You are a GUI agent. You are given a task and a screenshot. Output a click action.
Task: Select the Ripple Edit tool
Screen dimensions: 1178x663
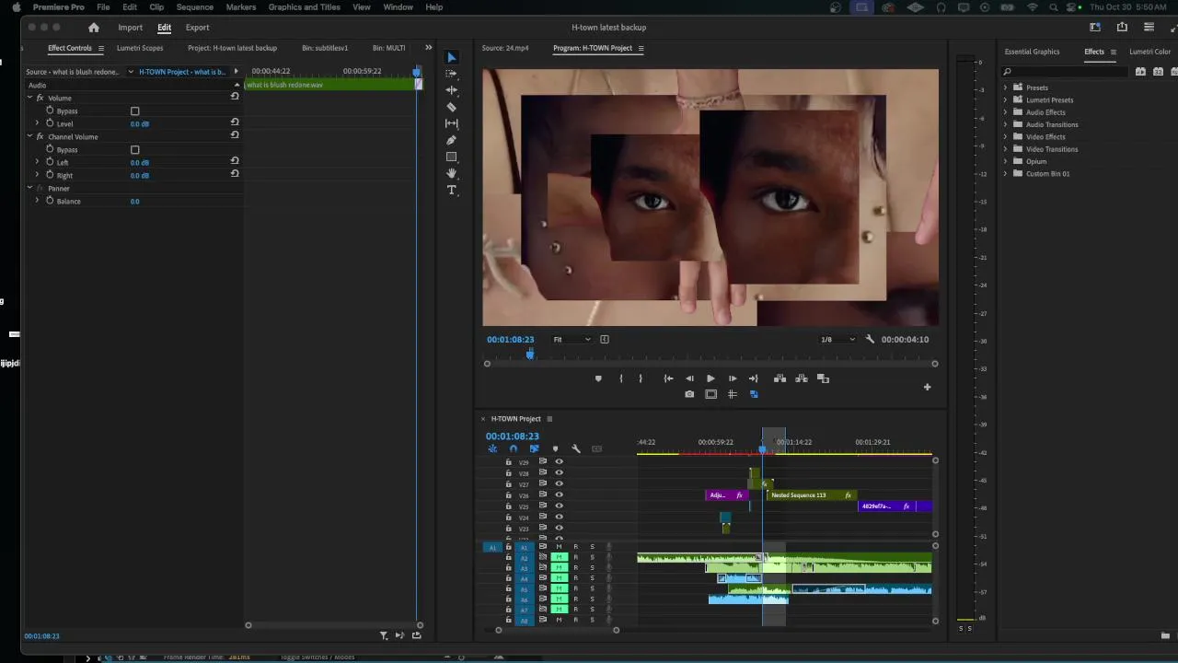point(451,90)
